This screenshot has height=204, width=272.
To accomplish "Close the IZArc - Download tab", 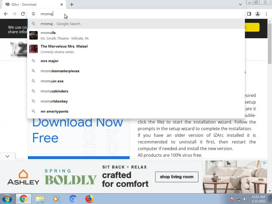I will [62, 5].
